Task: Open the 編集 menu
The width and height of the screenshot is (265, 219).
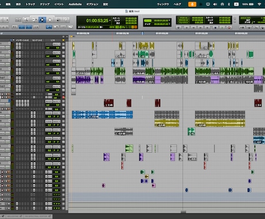Action: tap(8, 4)
